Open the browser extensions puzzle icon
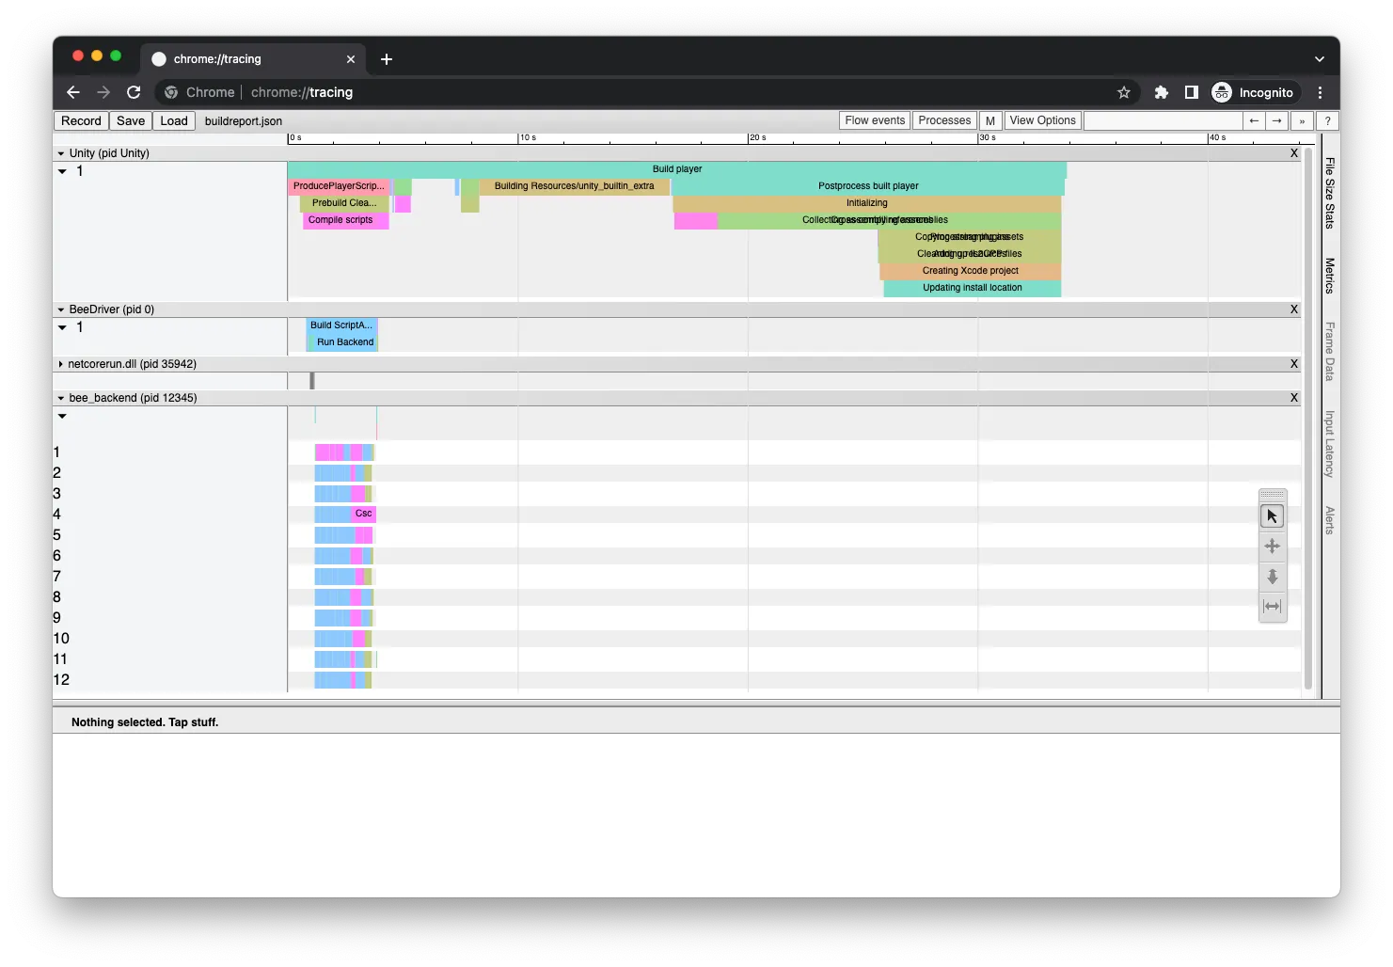 coord(1161,92)
